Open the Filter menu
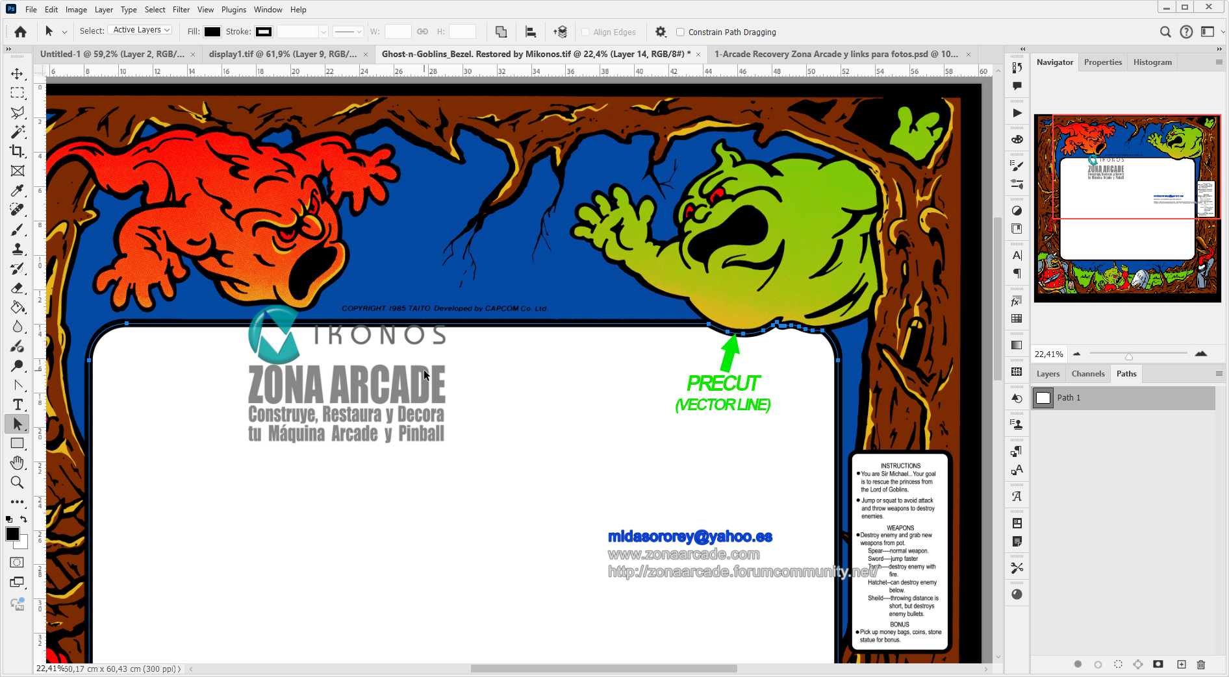The width and height of the screenshot is (1229, 677). coord(181,9)
